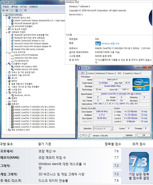Click the camera icon beside BisonCam, NB Pro
This screenshot has width=153, height=185.
[12, 95]
